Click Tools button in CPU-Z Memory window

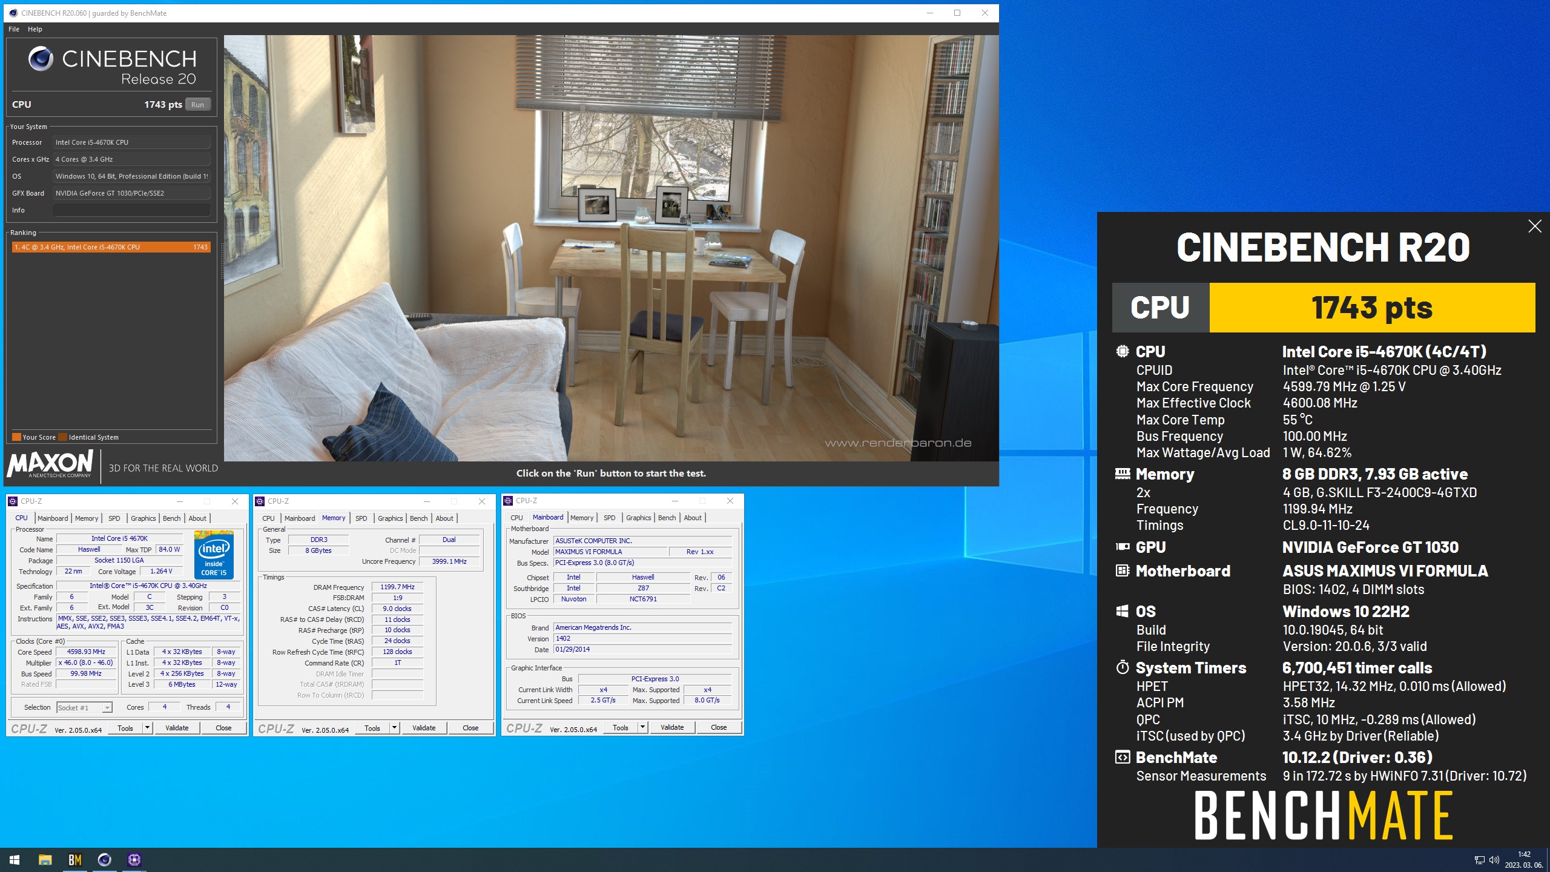(372, 728)
